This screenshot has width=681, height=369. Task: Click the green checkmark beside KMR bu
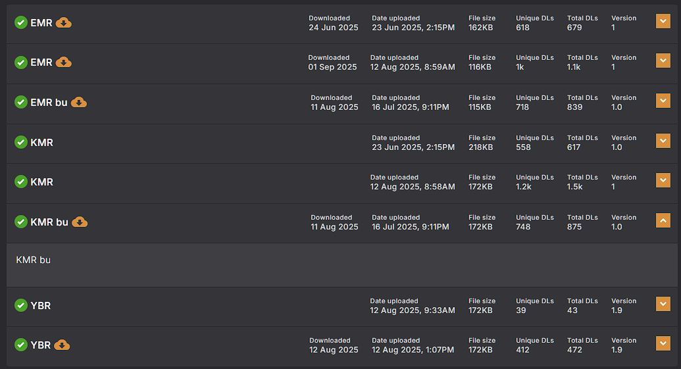pos(21,222)
